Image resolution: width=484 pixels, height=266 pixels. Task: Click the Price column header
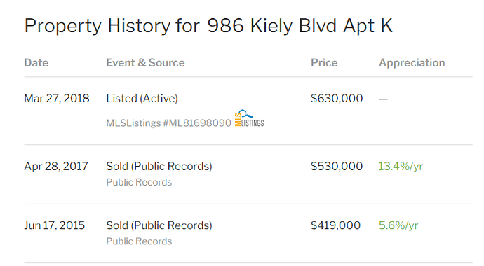pos(324,63)
